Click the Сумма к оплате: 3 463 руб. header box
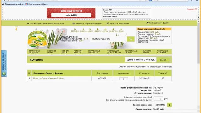Viewport: 201px width, 113px height. pos(141,60)
